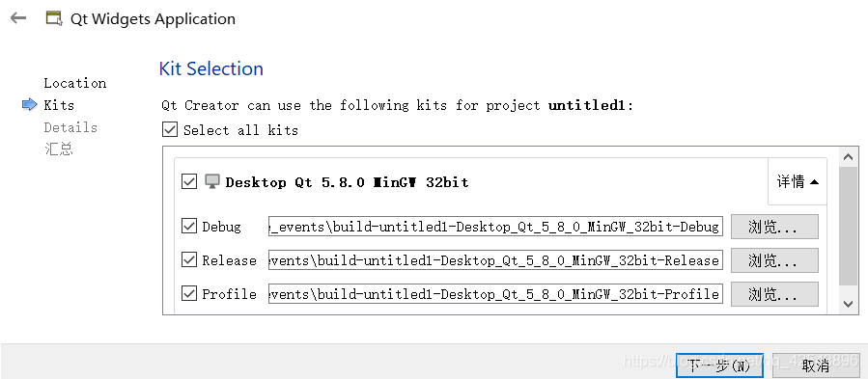Click the back arrow icon

point(18,18)
